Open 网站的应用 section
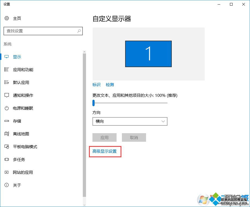 [x=23, y=172]
